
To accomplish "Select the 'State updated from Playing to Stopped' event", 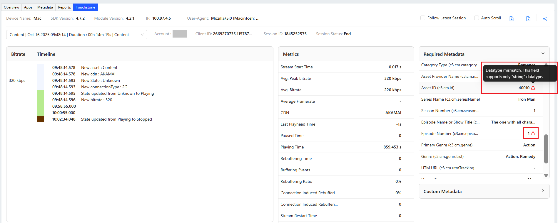I will point(116,119).
